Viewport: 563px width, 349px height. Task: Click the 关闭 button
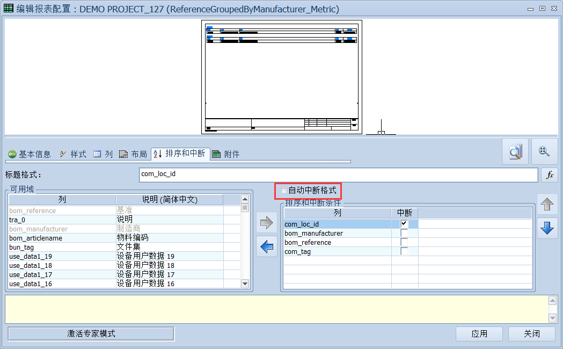click(x=532, y=333)
